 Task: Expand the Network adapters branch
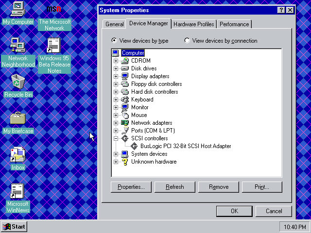click(116, 123)
